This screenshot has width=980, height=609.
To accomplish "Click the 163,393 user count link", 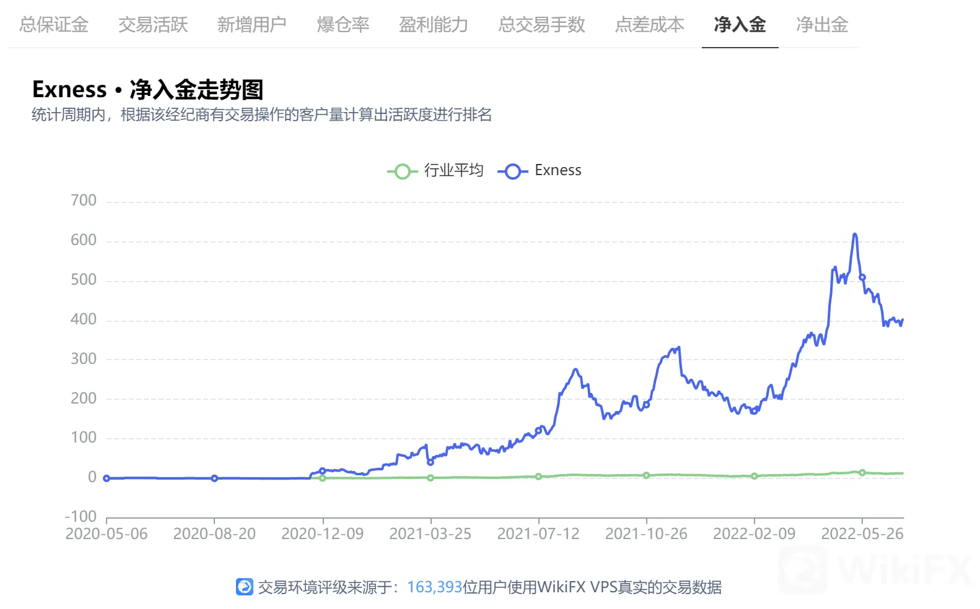I will pos(435,587).
